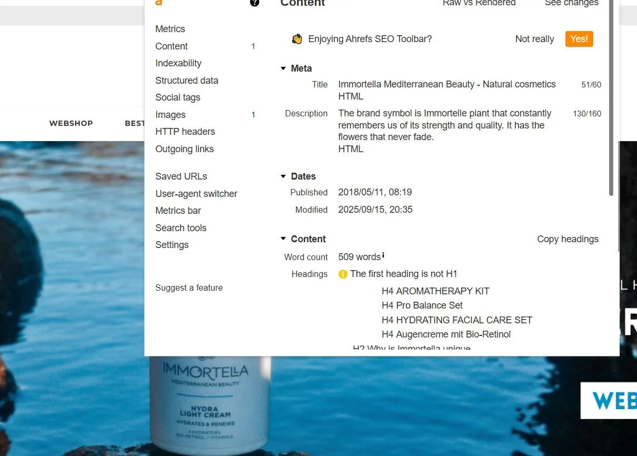Click H4 HYDRATING FACIAL CARE SET heading
637x456 pixels.
[x=457, y=320]
